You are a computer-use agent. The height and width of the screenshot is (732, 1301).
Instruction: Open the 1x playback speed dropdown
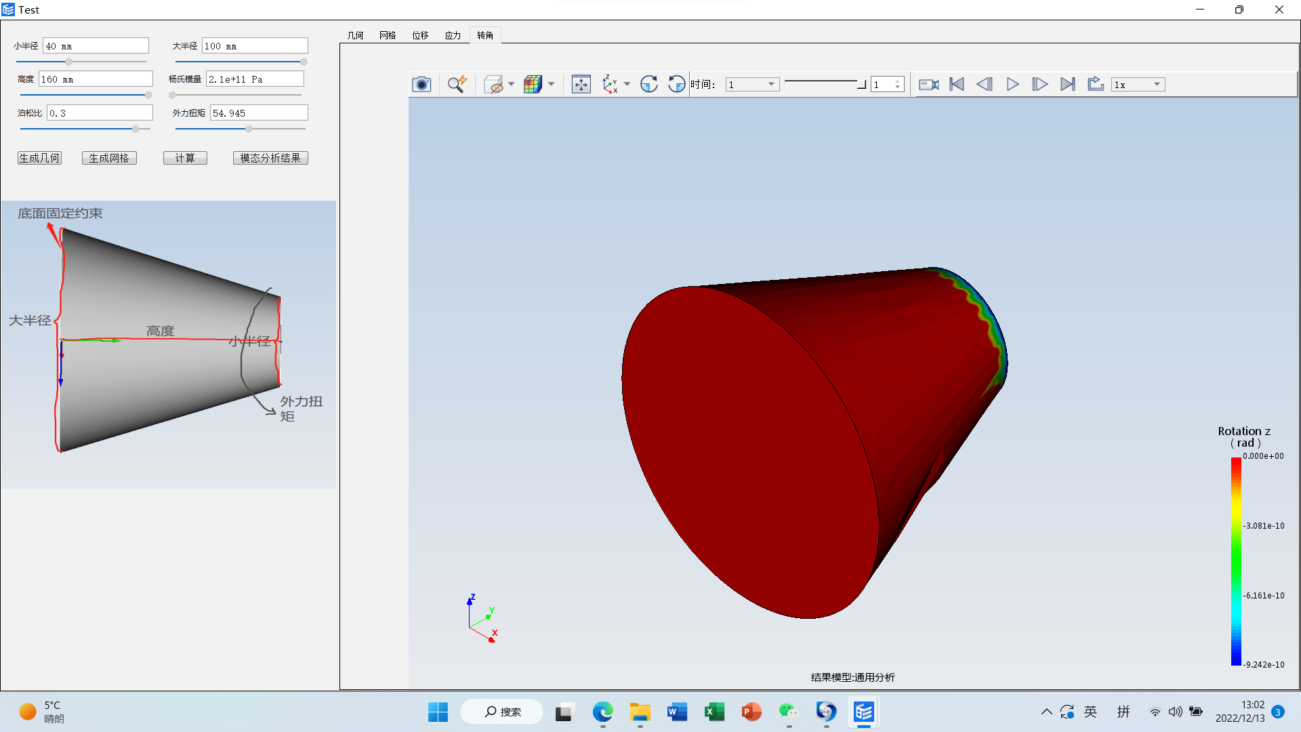[x=1138, y=85]
